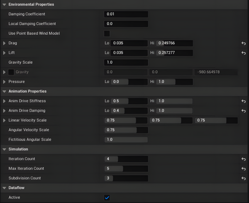Reset Max Iteration Count to default

point(244,169)
